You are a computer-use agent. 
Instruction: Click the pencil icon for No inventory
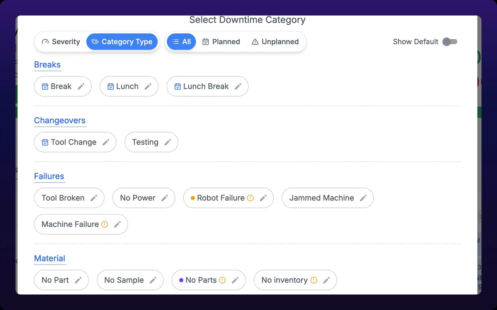click(x=326, y=280)
